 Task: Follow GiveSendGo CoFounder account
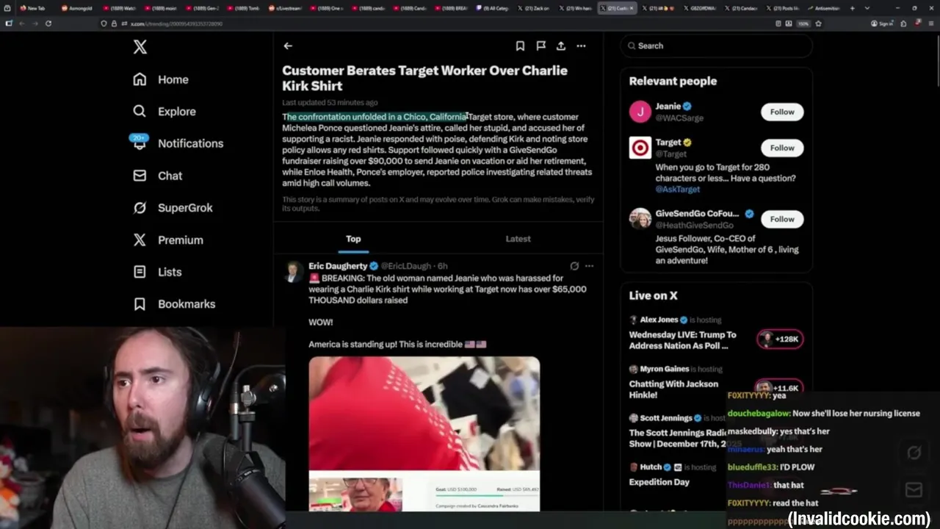tap(782, 219)
